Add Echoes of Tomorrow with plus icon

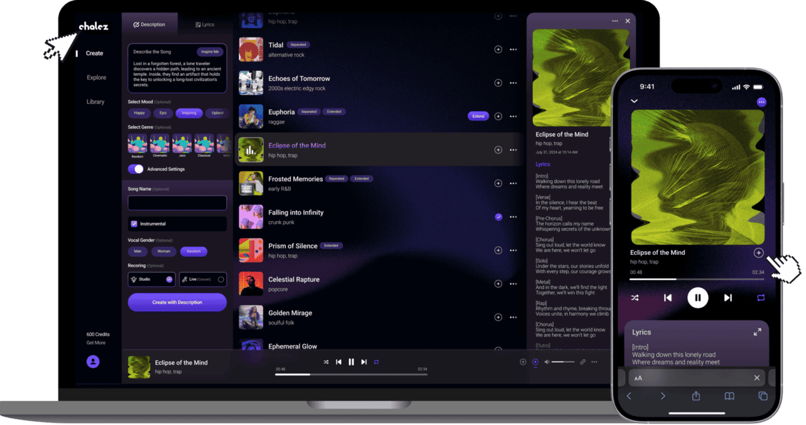(x=498, y=83)
